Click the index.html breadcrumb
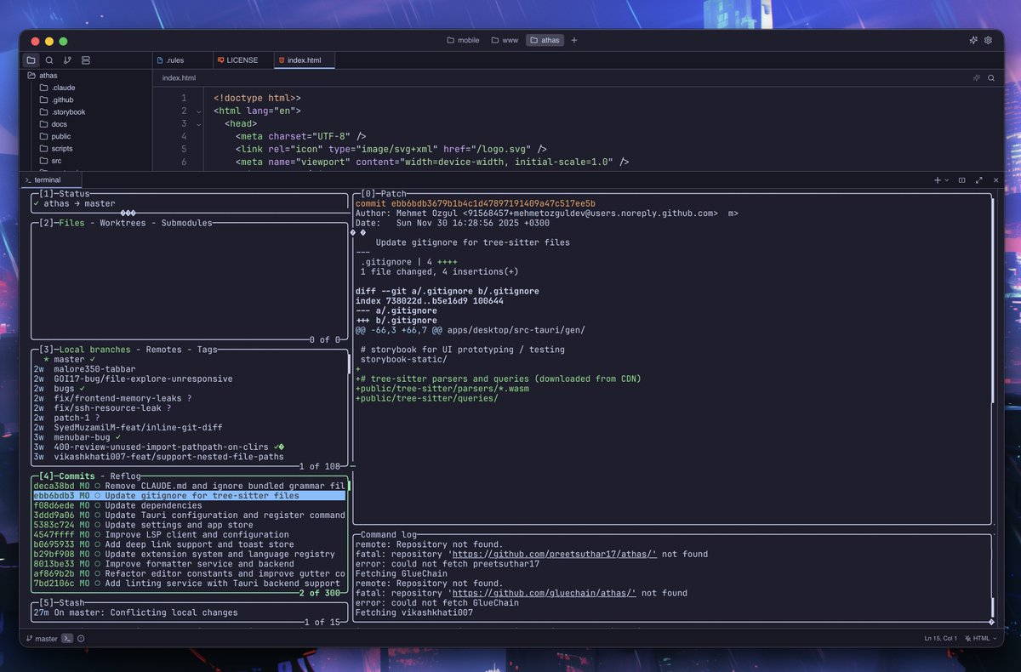Screen dimensions: 1021x672 179,78
